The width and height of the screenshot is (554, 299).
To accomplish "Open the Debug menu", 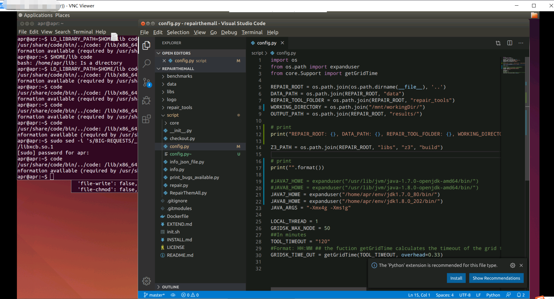I will click(x=229, y=32).
